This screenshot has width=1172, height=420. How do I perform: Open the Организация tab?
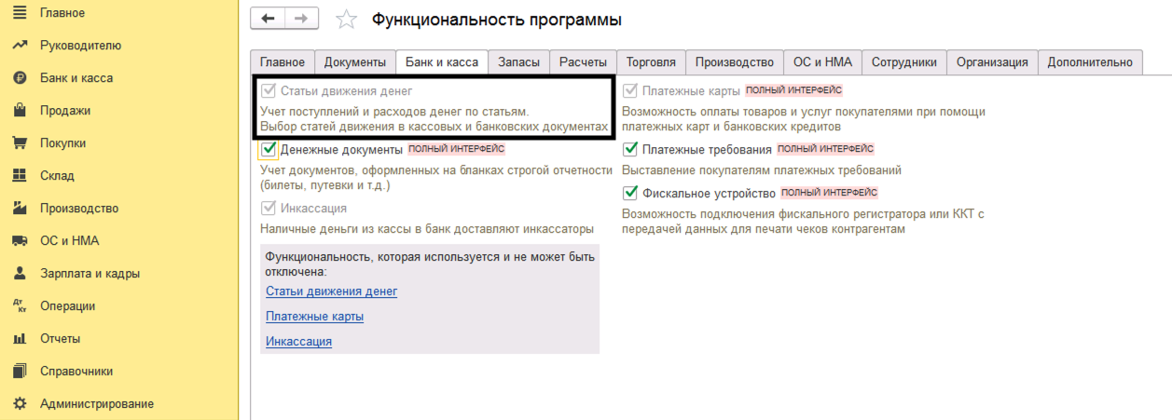992,62
